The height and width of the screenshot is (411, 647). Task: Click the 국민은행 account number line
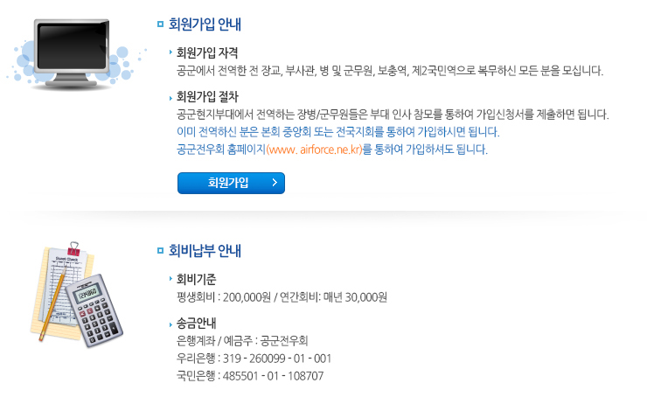pos(250,376)
